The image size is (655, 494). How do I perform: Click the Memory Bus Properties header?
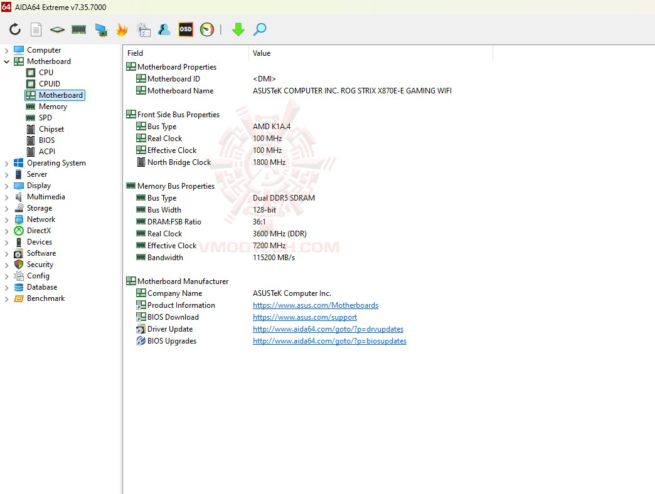tap(171, 186)
